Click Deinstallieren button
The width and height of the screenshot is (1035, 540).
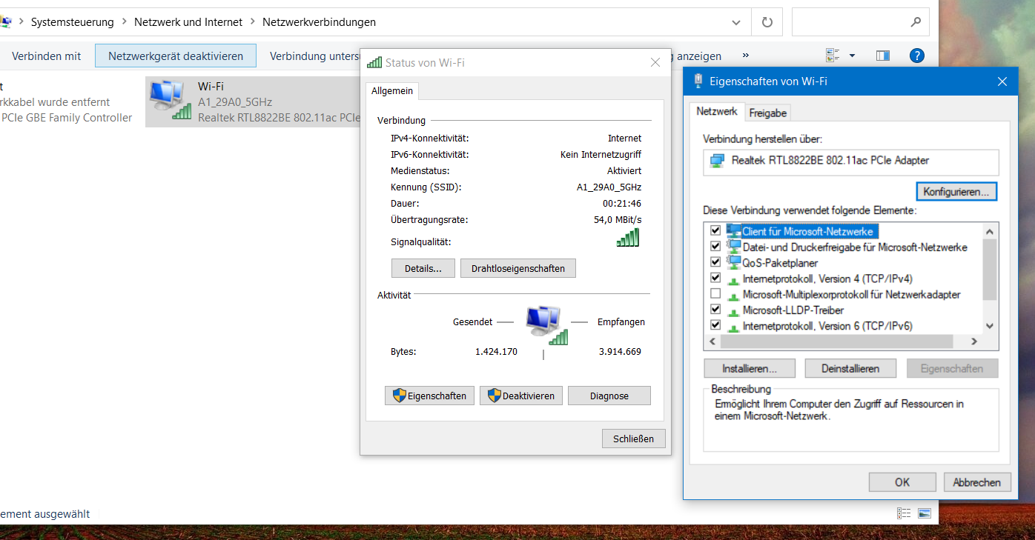[x=850, y=368]
